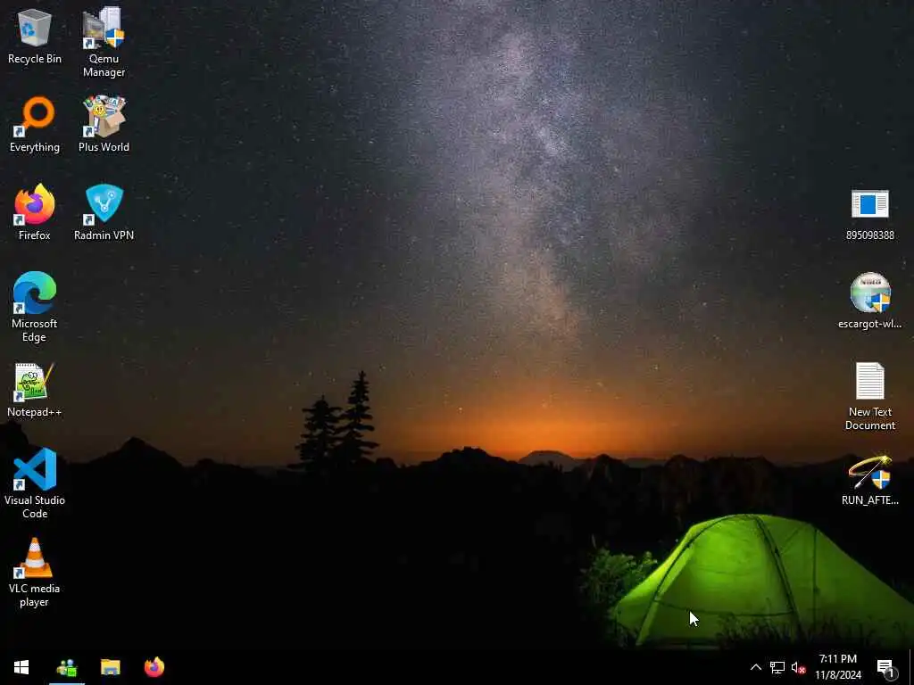914x685 pixels.
Task: Select the Everything search shortcut
Action: click(35, 124)
